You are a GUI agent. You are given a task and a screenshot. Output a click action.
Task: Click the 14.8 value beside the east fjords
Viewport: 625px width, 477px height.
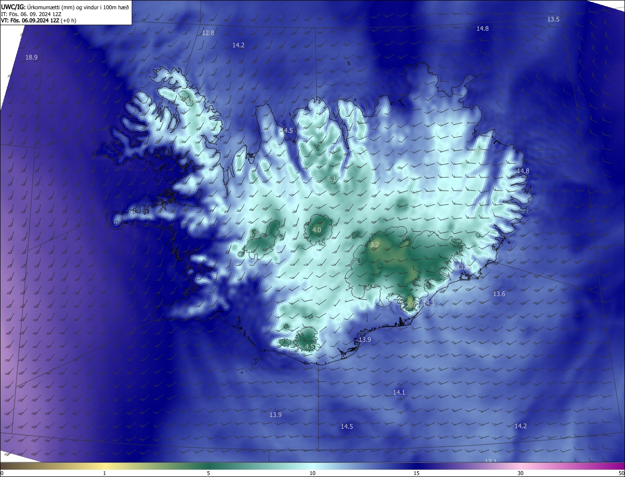tap(523, 171)
